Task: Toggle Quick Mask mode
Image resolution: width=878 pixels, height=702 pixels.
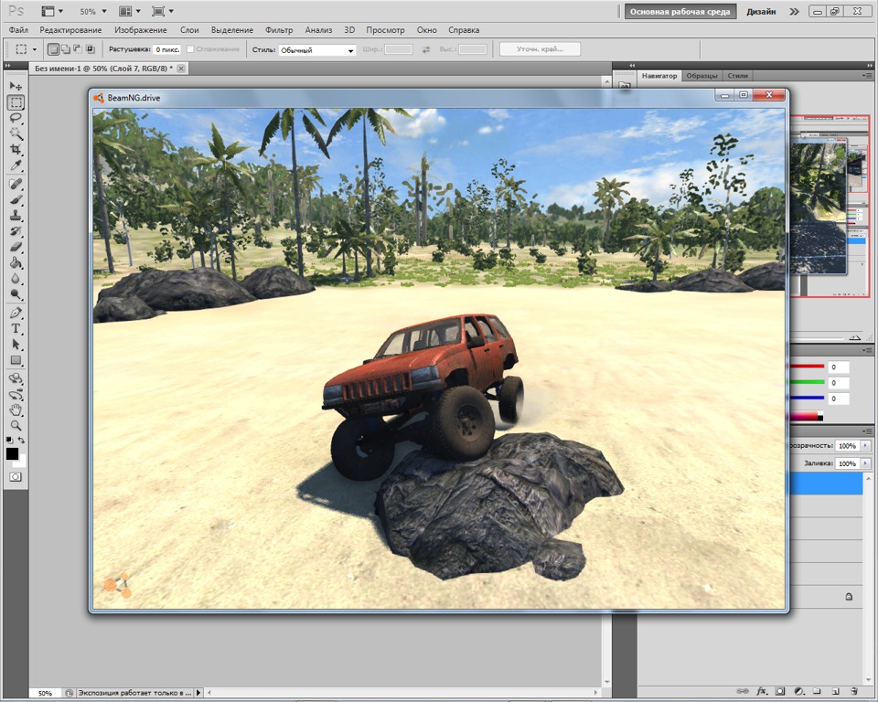Action: tap(16, 477)
